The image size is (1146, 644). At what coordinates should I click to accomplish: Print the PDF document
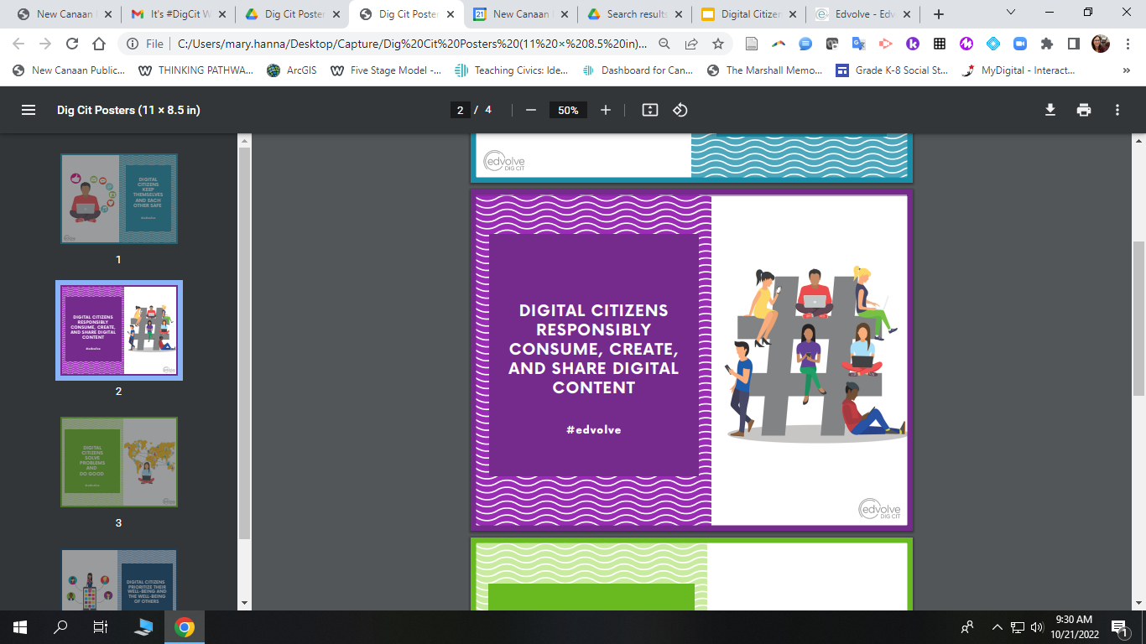click(1084, 110)
